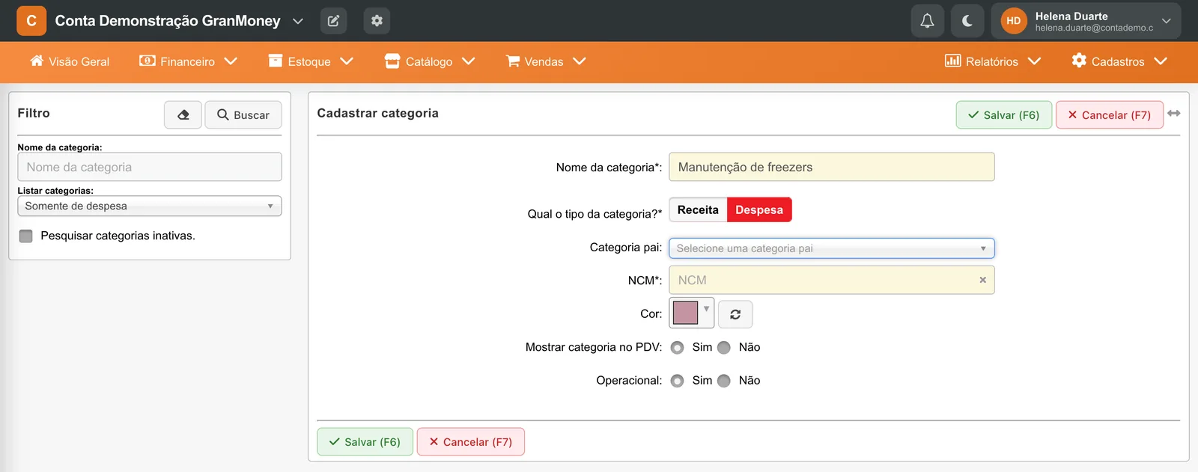Screen dimensions: 1198x472
Task: Open the Cor color picker swatch
Action: pos(691,313)
